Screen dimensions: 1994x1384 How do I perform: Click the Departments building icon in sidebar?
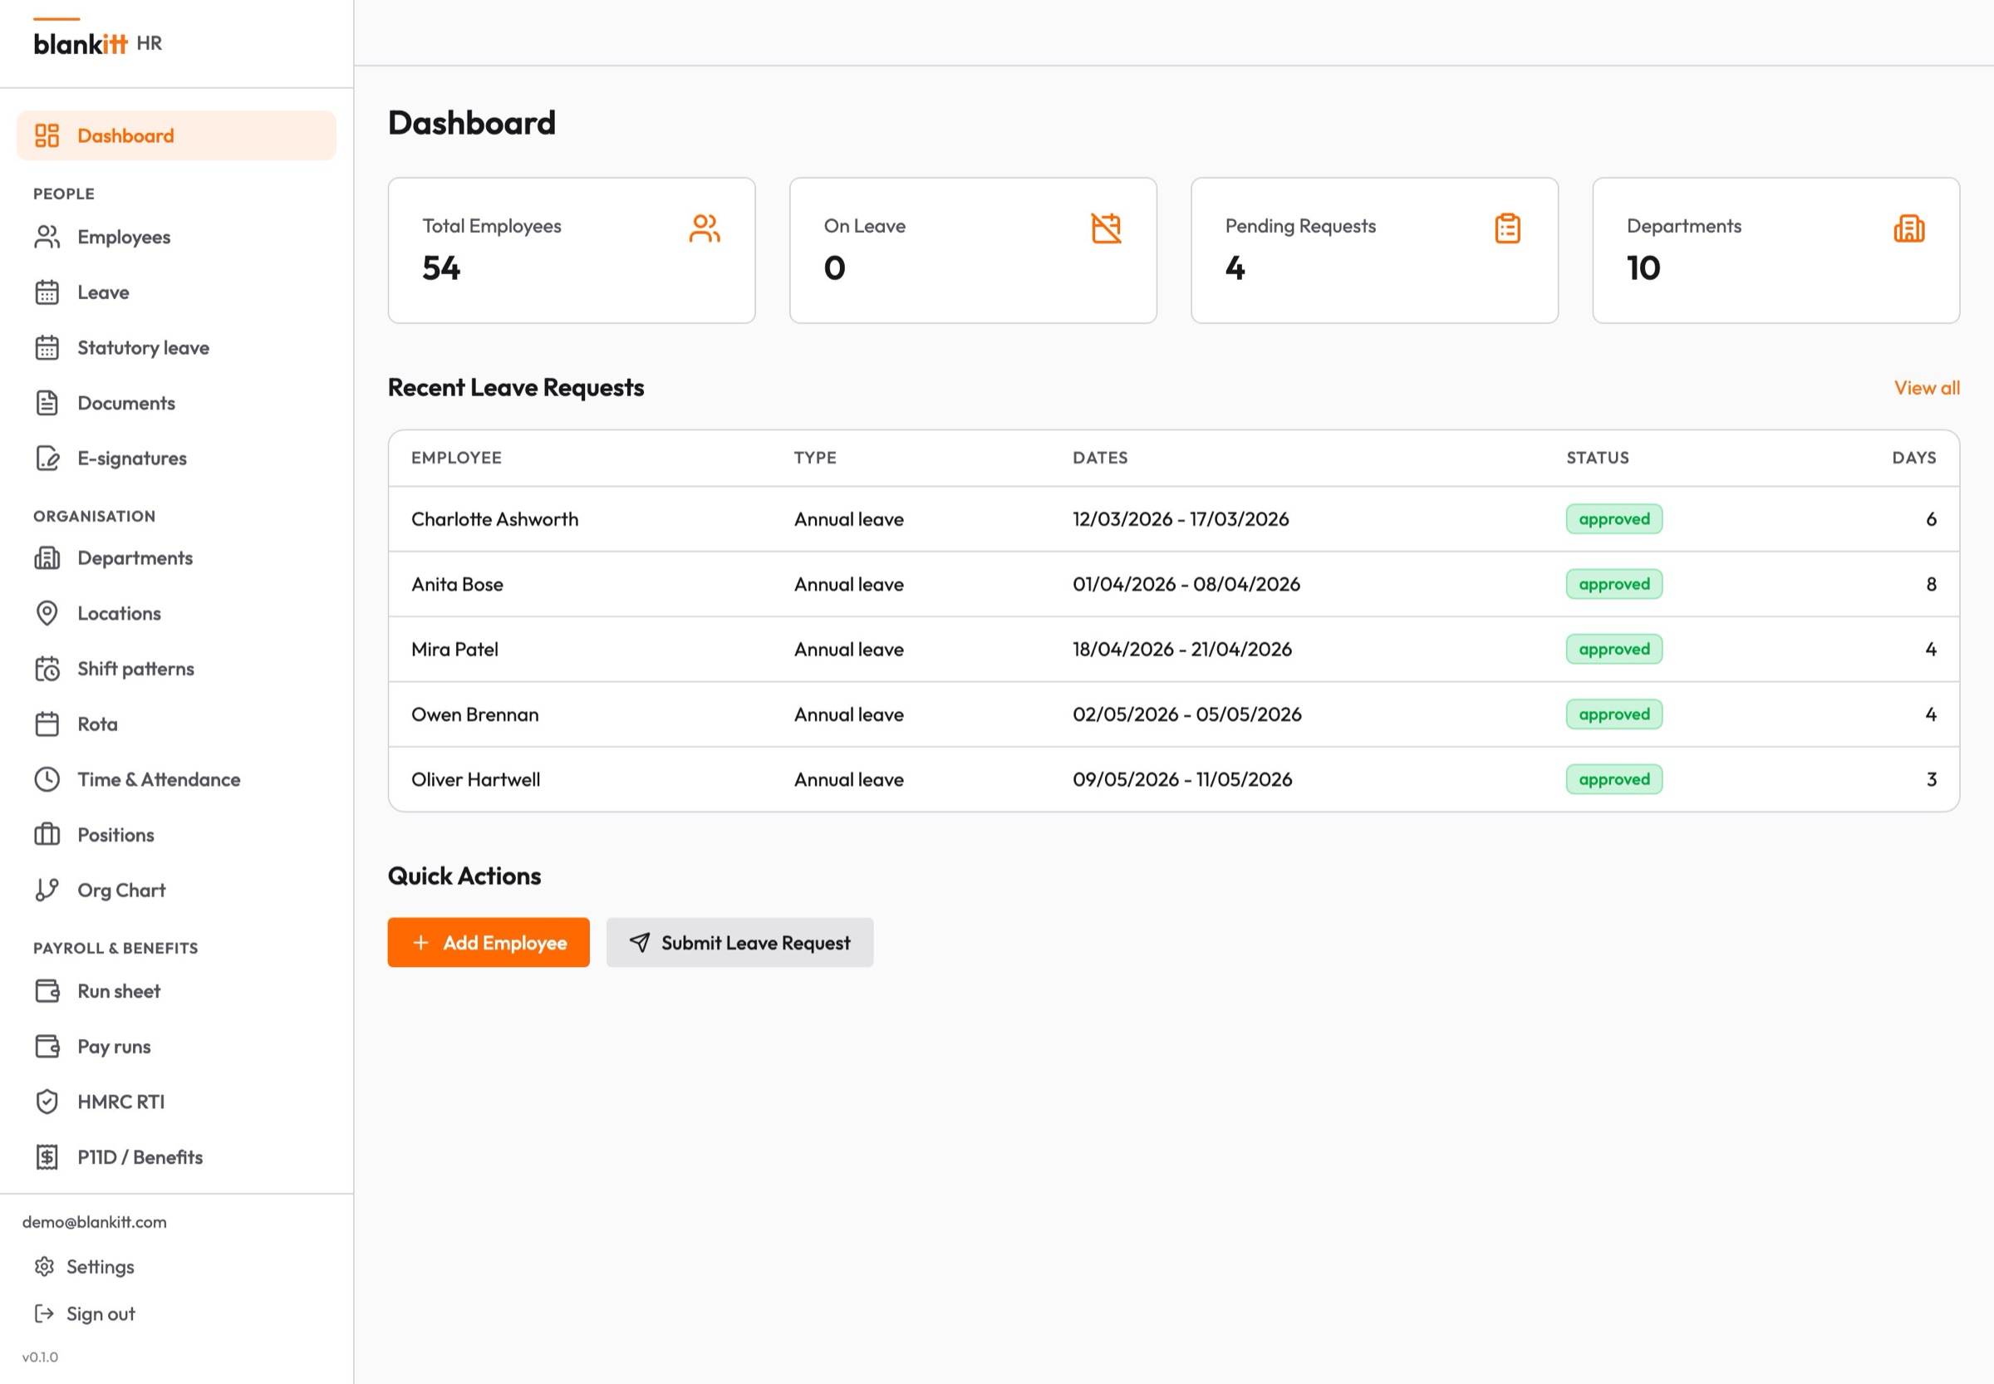47,557
